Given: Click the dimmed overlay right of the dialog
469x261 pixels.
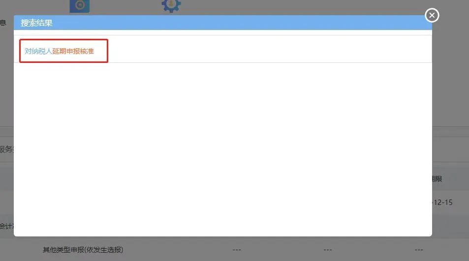Looking at the screenshot, I should pyautogui.click(x=450, y=89).
